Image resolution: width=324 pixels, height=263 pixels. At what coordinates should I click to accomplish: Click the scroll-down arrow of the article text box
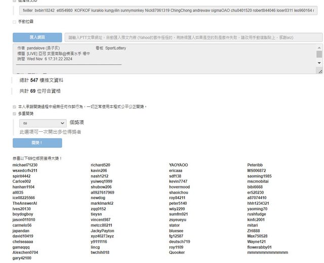[319, 62]
